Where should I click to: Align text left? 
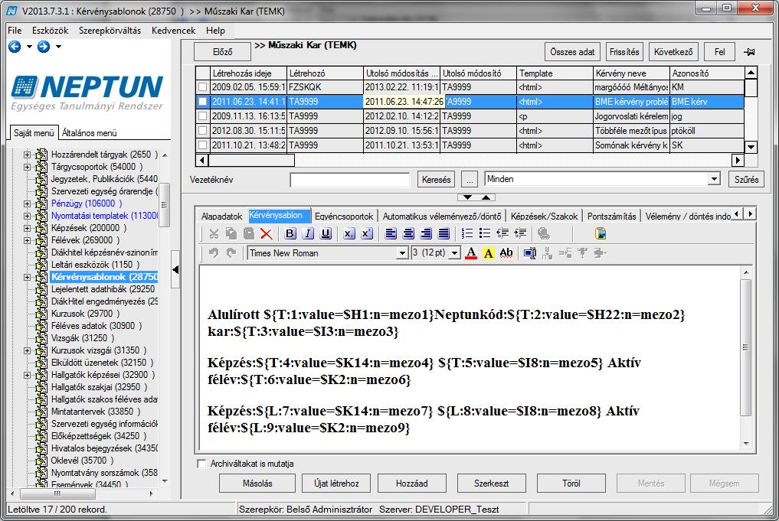pos(391,233)
